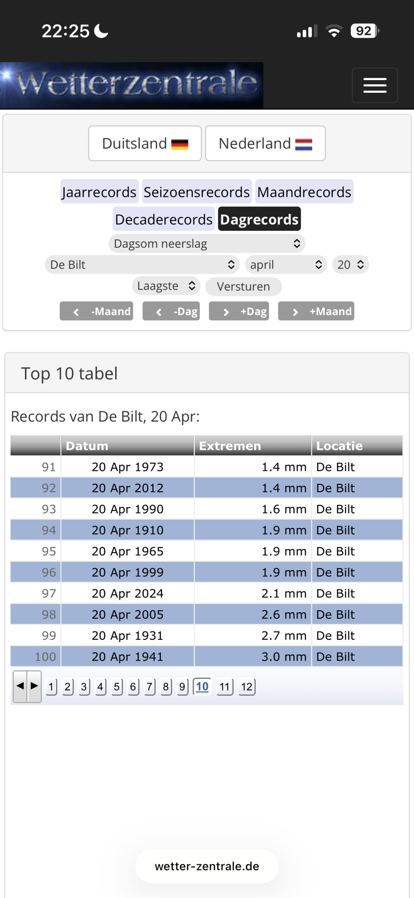
Task: Open the april month dropdown
Action: pos(286,265)
